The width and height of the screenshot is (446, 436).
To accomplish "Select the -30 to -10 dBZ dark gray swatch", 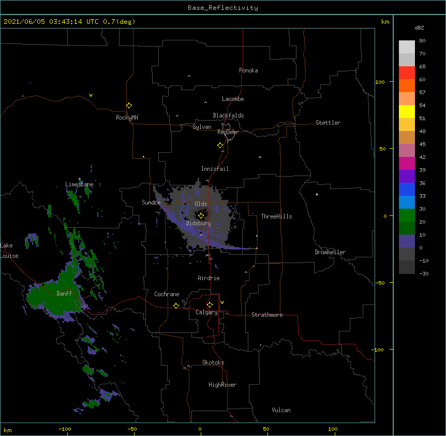I will click(407, 267).
